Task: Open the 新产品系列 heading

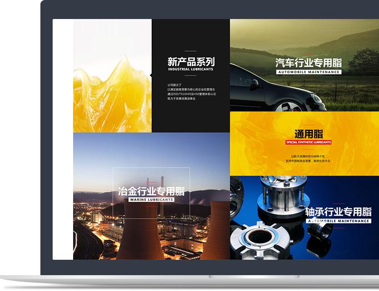Action: [x=191, y=62]
